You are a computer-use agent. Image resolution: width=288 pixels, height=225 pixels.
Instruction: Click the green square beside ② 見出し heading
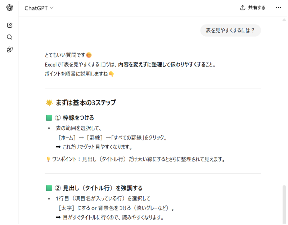[49, 188]
